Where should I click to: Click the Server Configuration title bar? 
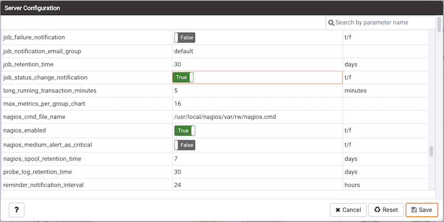pos(222,8)
